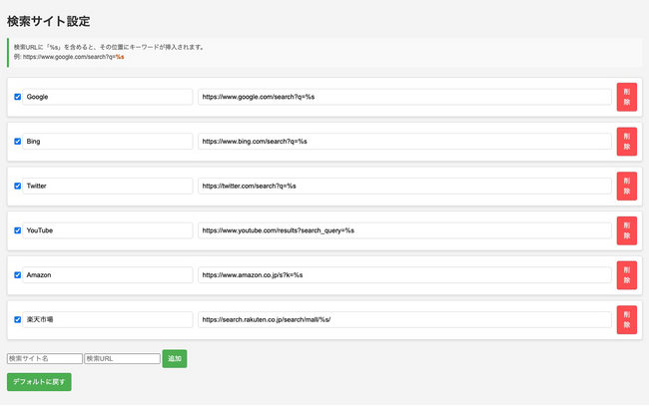Click the YouTube name text field
649x406 pixels.
tap(108, 230)
